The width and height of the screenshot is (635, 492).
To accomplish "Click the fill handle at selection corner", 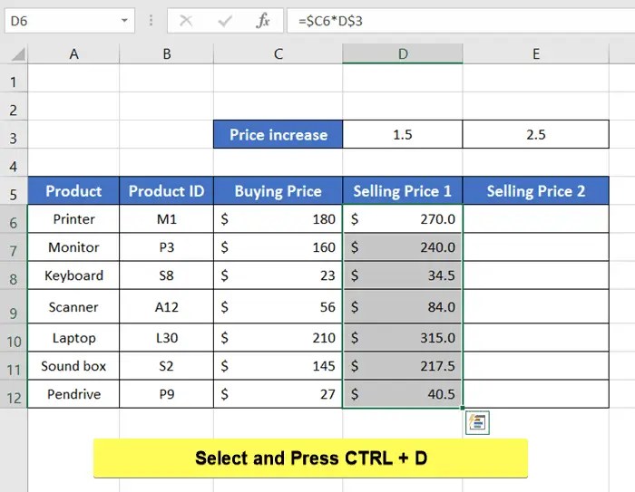I will [x=463, y=408].
